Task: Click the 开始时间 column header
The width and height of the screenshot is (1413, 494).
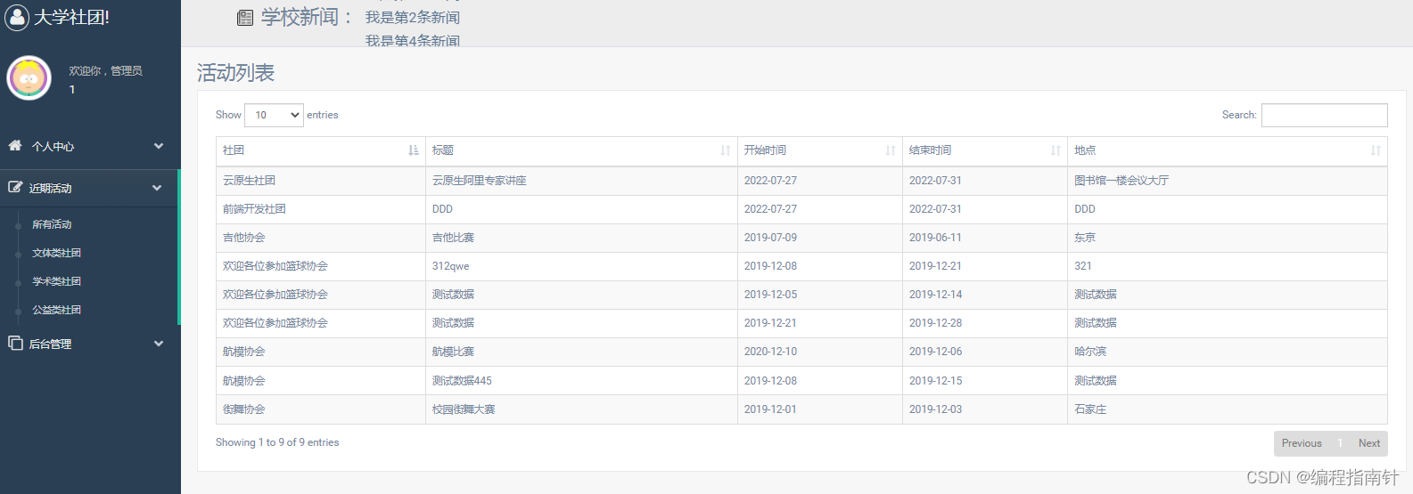Action: tap(820, 150)
